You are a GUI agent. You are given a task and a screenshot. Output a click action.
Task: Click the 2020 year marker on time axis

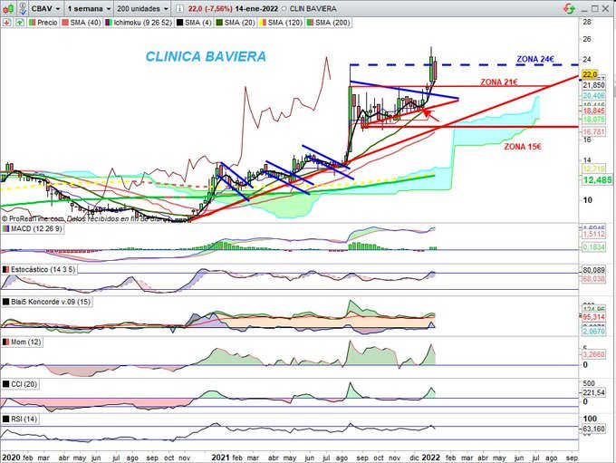click(x=11, y=458)
